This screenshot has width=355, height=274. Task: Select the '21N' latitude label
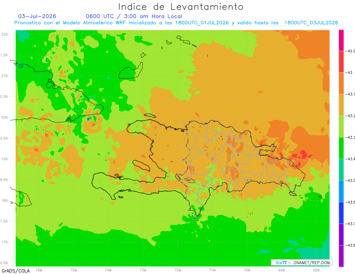(5, 76)
